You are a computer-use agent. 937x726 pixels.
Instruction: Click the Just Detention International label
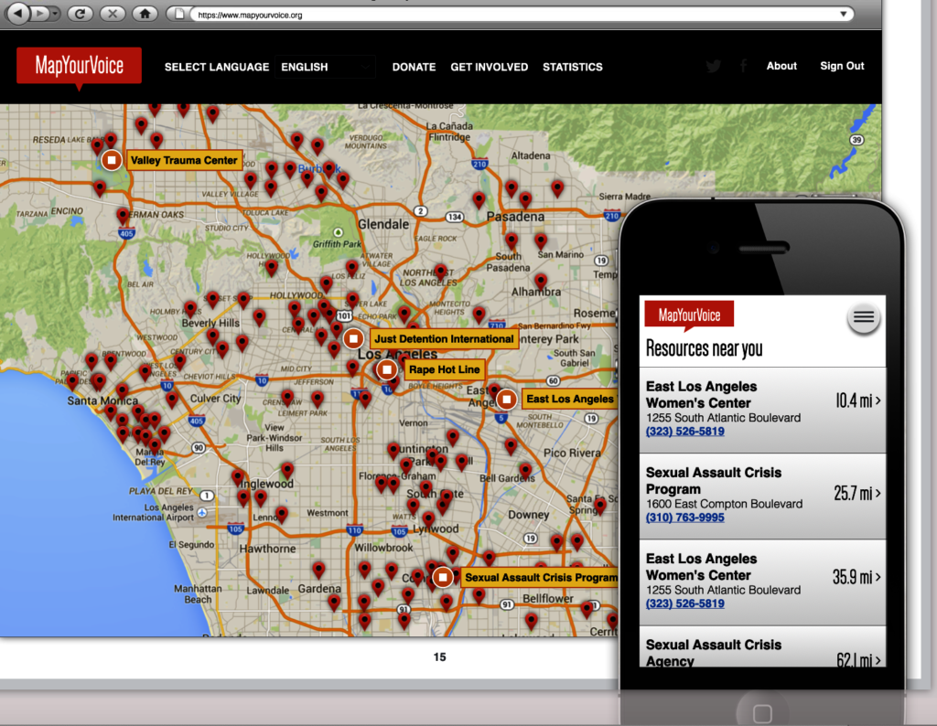tap(444, 338)
